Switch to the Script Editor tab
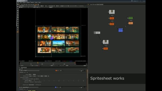This screenshot has width=162, height=91. 92,5
